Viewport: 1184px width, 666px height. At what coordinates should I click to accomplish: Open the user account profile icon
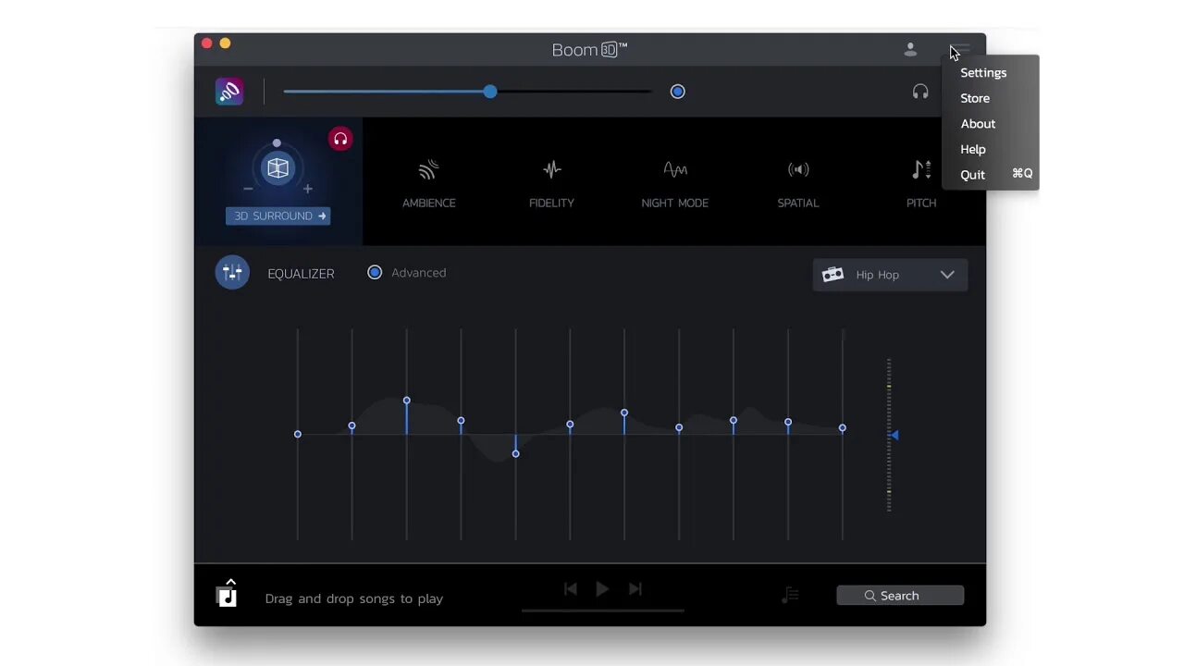click(910, 49)
